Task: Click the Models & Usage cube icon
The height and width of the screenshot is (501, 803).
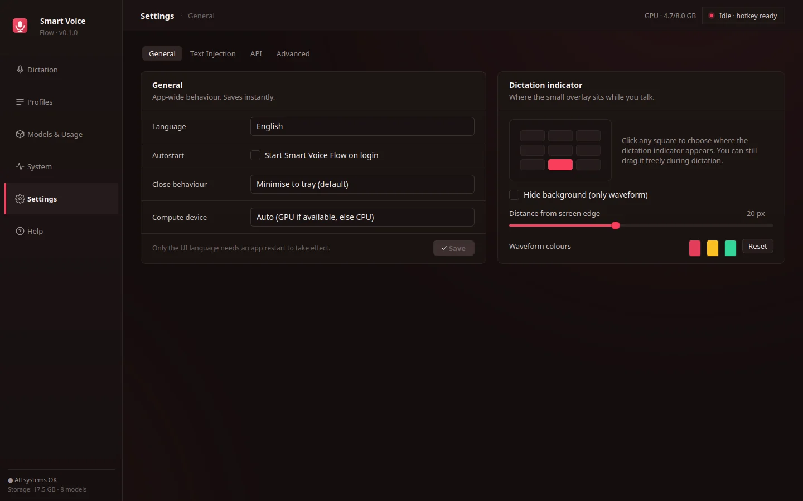Action: point(20,134)
